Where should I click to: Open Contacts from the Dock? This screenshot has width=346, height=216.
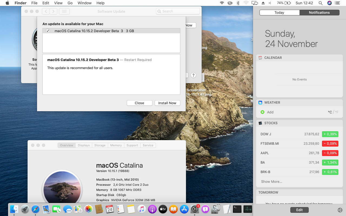click(x=99, y=209)
